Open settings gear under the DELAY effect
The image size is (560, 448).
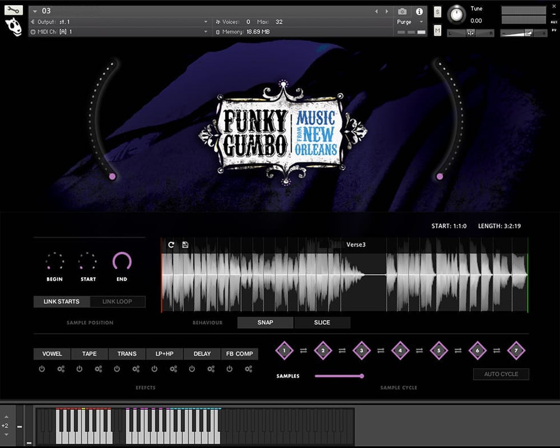[x=211, y=369]
